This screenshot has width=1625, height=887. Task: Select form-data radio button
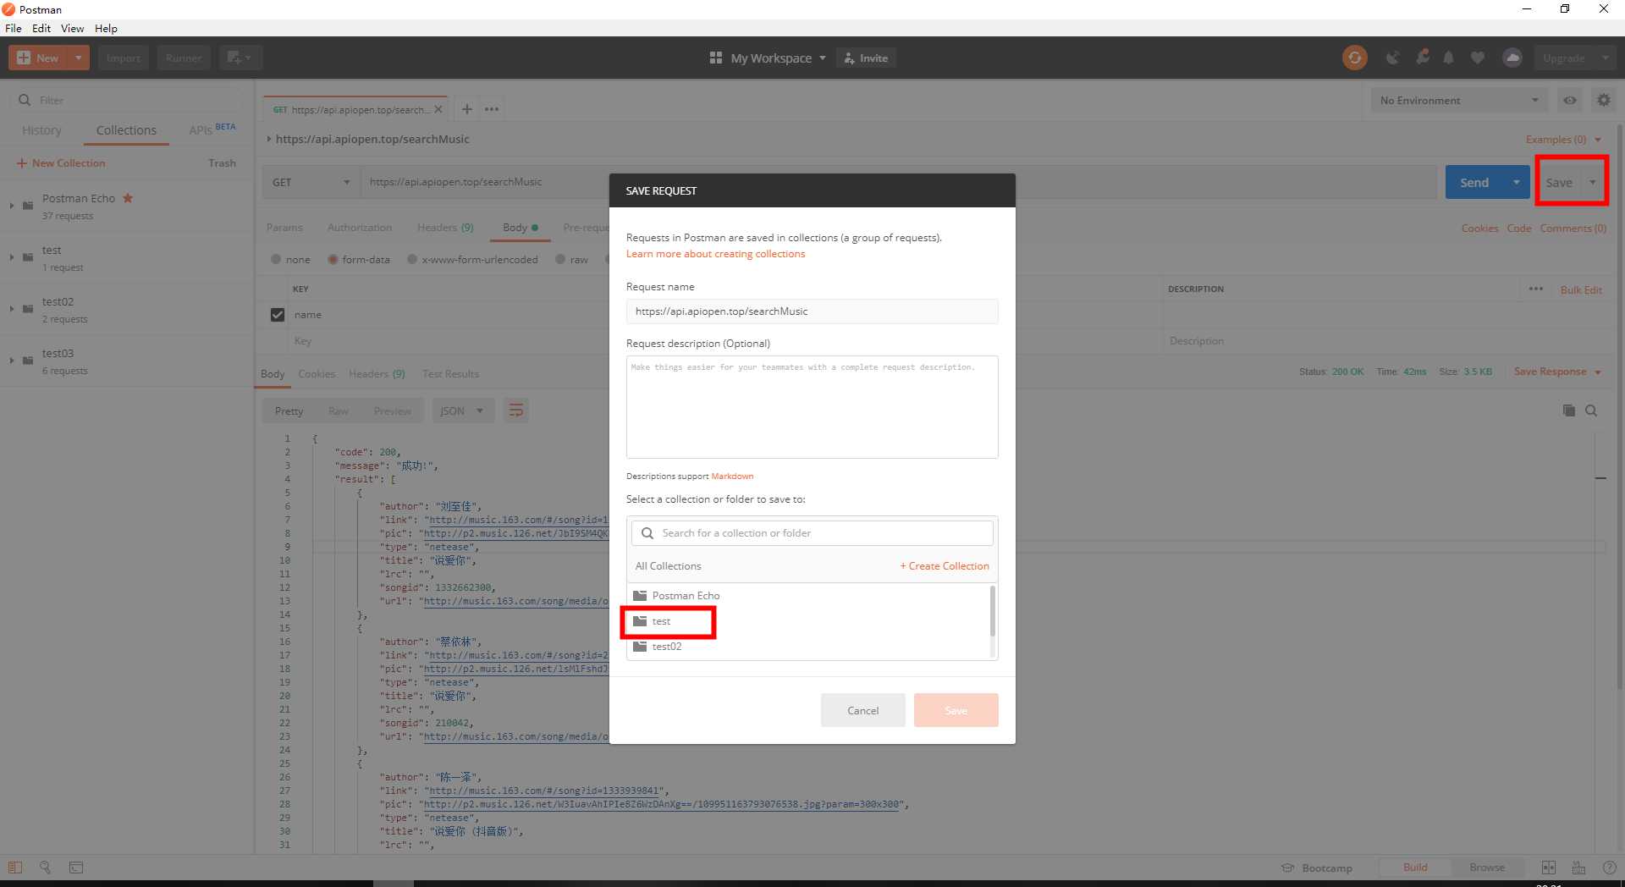(333, 259)
